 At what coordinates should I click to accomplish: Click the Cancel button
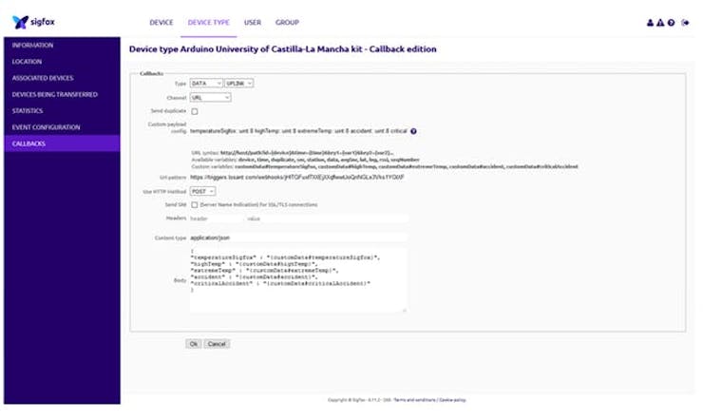tap(217, 344)
